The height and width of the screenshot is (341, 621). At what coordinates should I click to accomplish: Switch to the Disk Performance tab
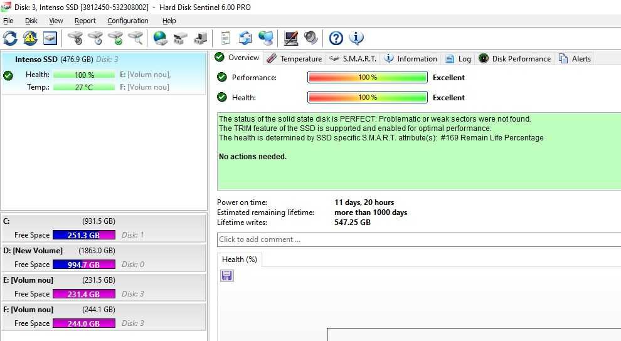click(515, 58)
